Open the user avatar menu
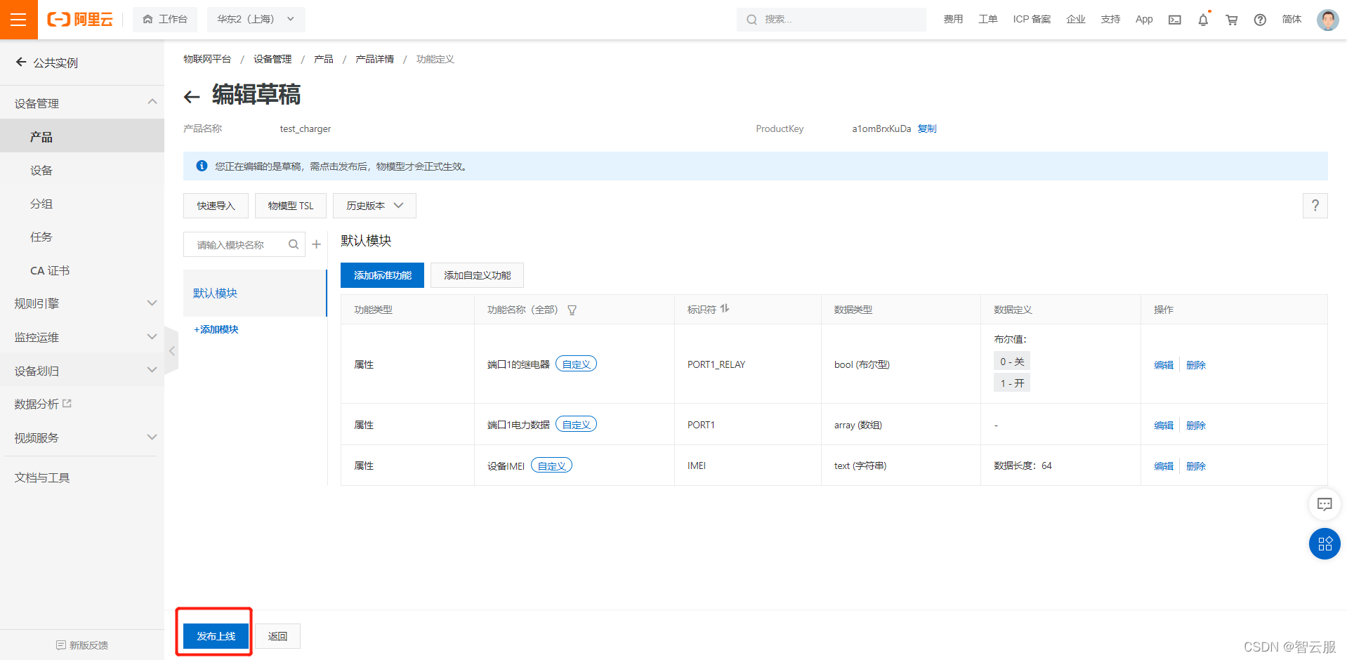 click(1327, 20)
